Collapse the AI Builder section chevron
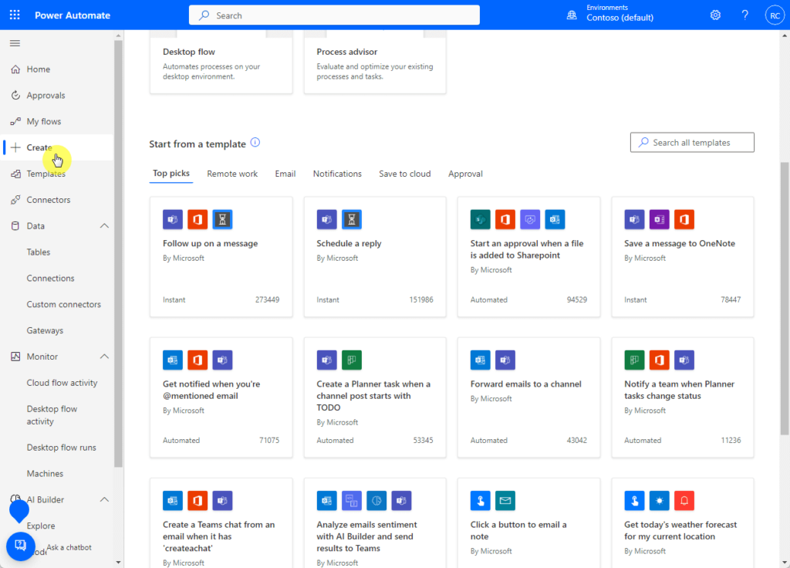Image resolution: width=790 pixels, height=568 pixels. tap(104, 499)
